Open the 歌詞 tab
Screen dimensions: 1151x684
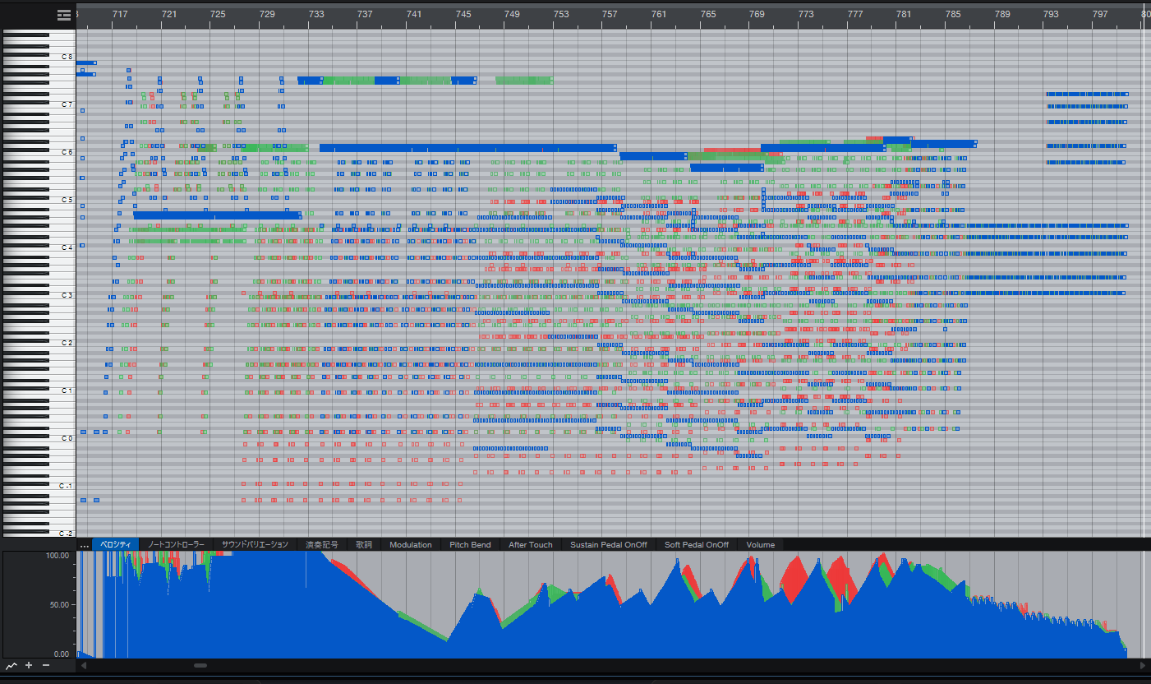364,545
